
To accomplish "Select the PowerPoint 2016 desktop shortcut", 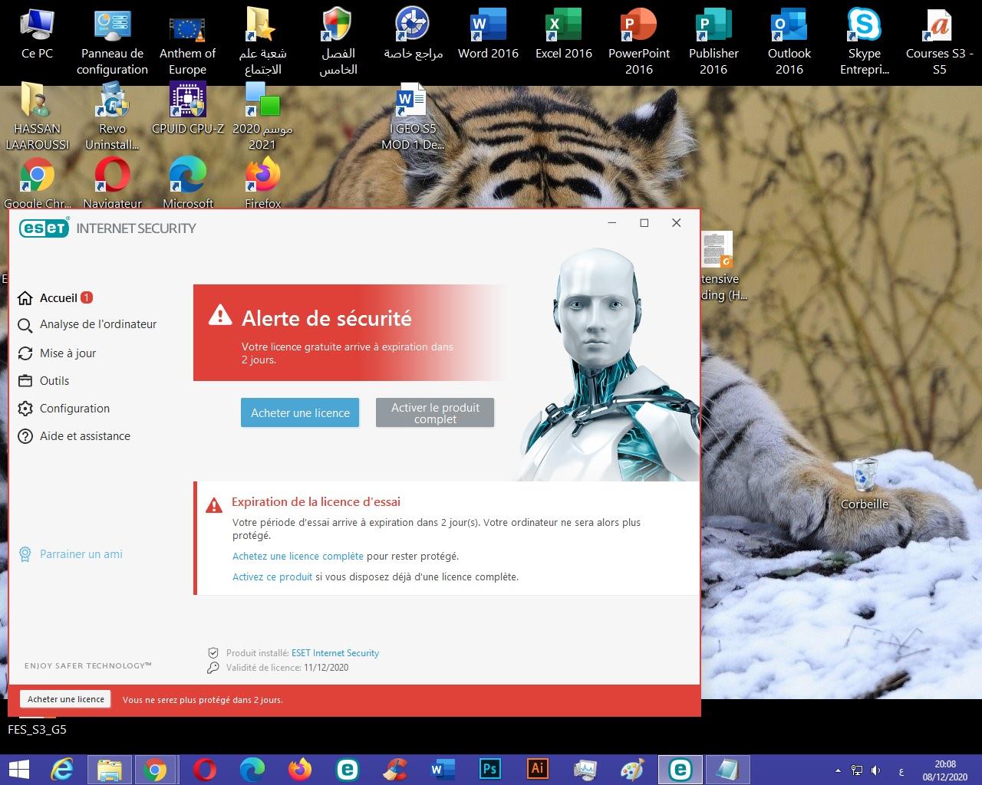I will click(x=638, y=42).
